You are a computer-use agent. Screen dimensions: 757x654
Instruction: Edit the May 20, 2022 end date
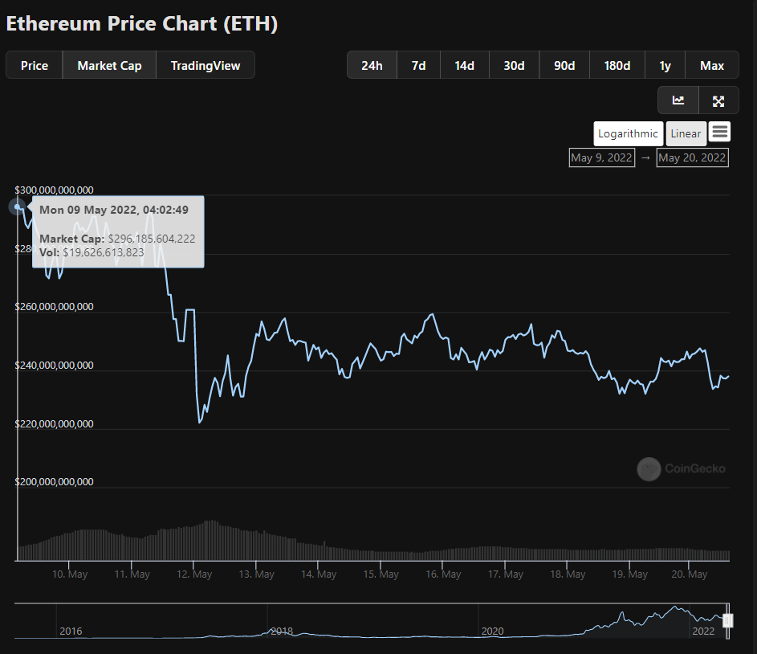pyautogui.click(x=692, y=157)
